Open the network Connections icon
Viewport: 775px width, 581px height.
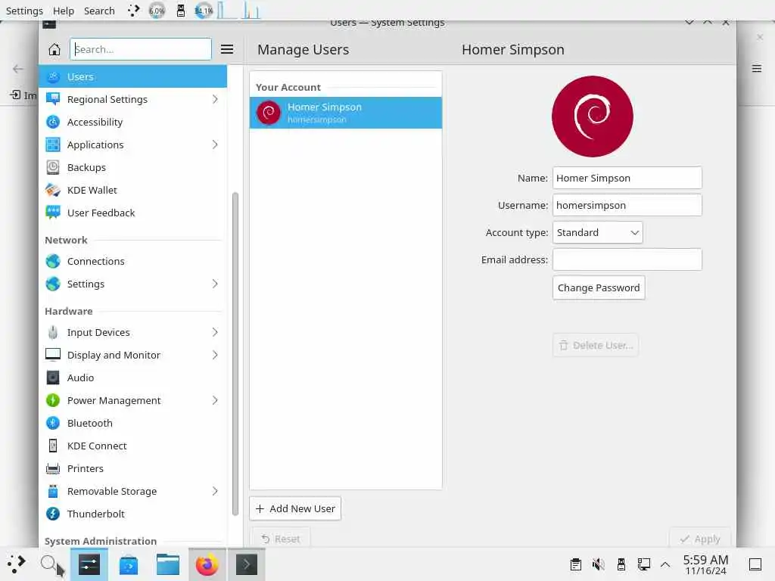click(x=53, y=261)
